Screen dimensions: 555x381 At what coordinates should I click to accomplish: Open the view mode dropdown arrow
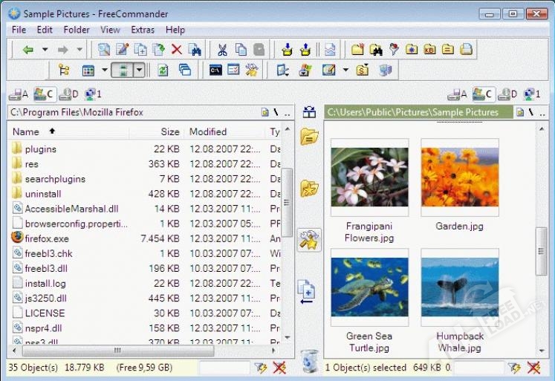click(x=105, y=70)
